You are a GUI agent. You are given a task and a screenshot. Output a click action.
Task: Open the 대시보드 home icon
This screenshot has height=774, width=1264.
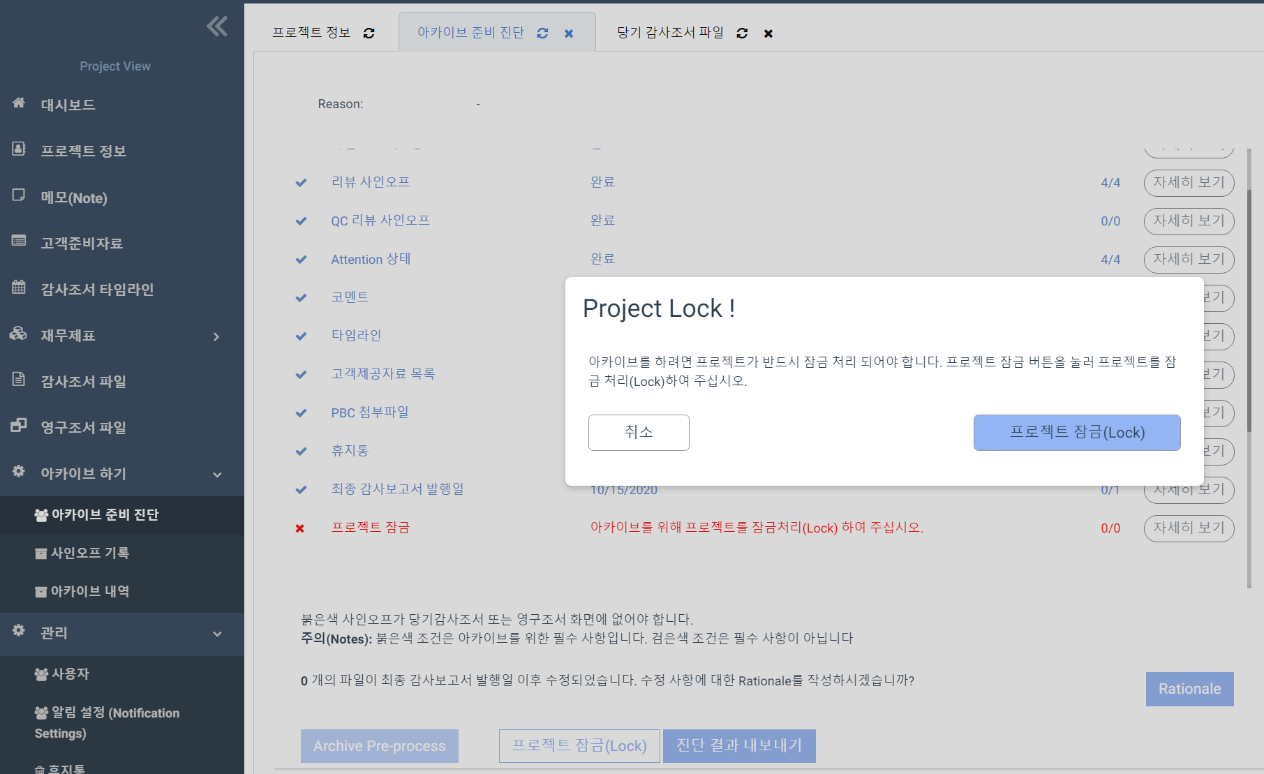17,103
